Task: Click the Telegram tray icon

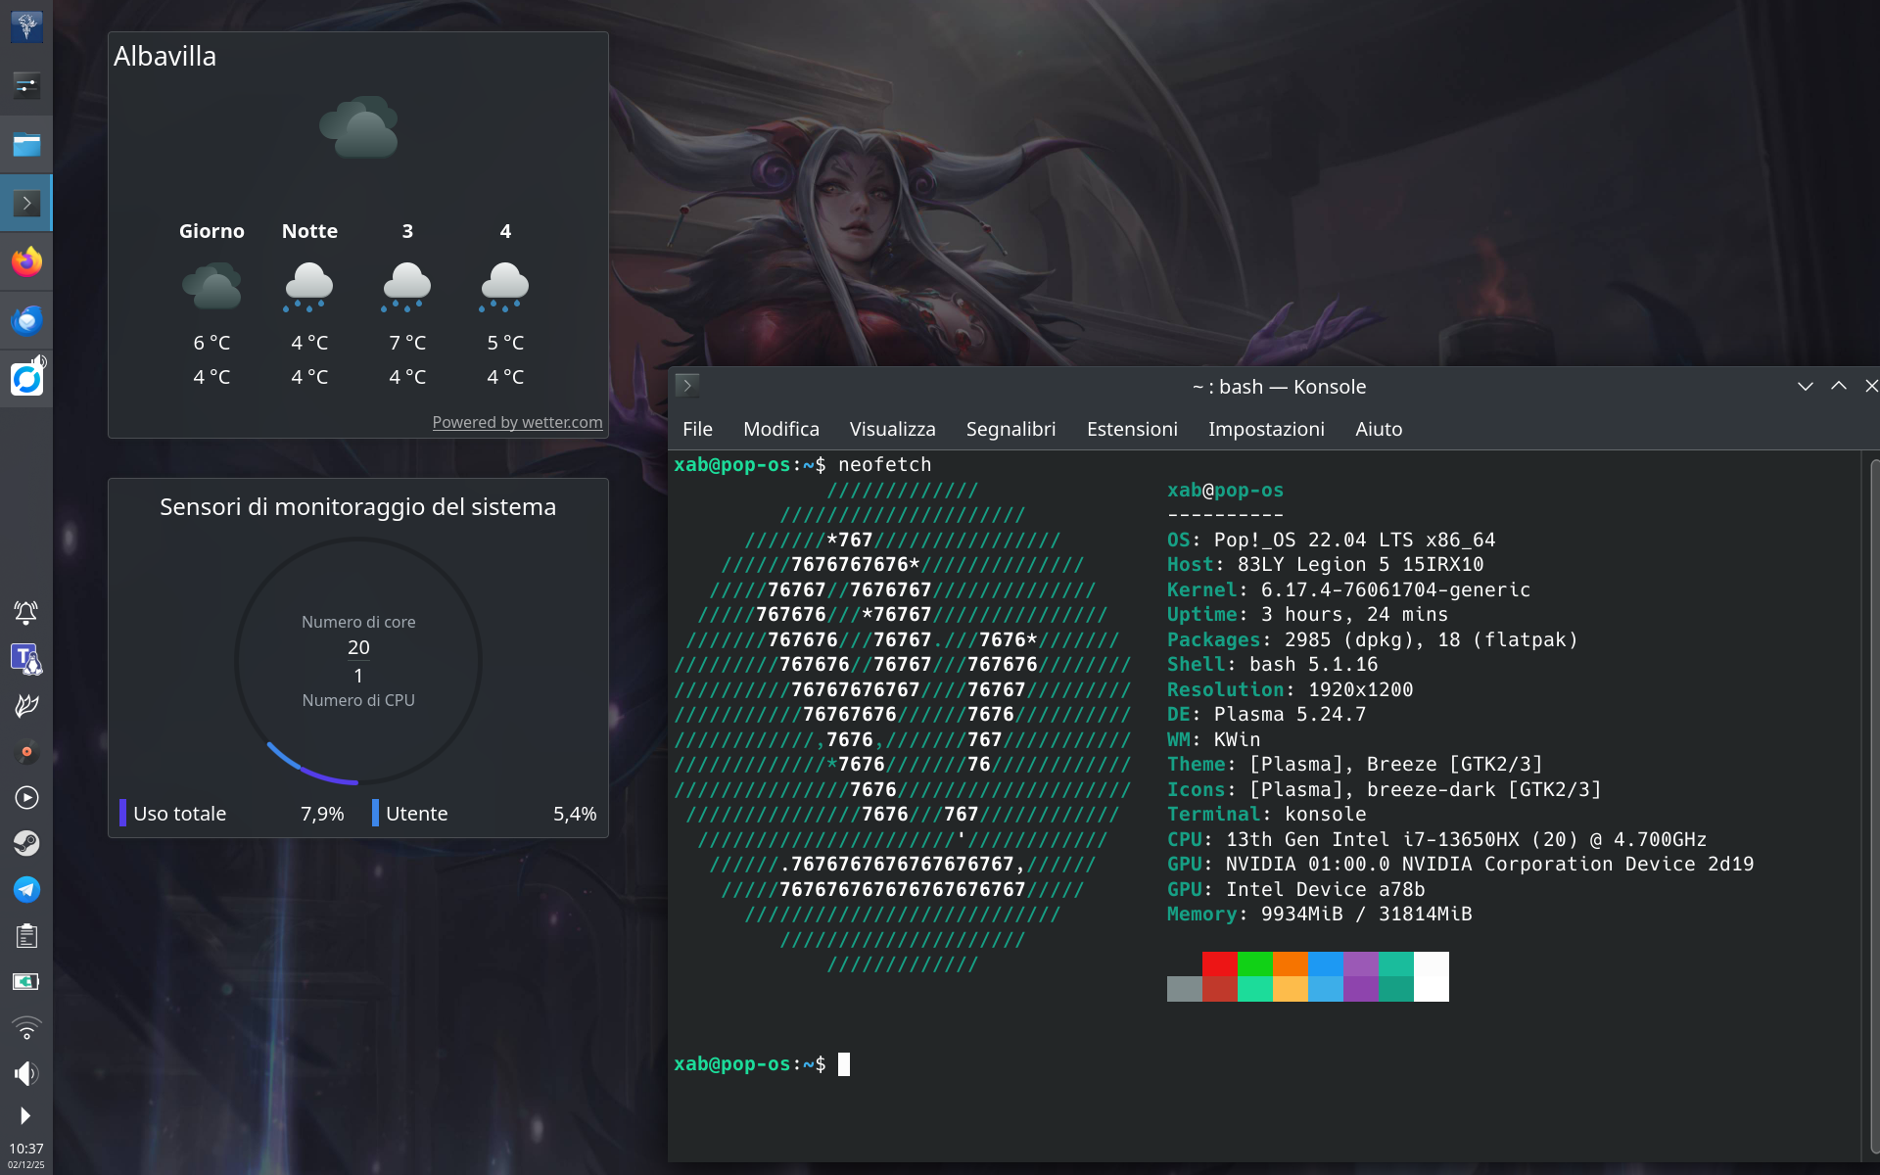Action: pos(26,889)
